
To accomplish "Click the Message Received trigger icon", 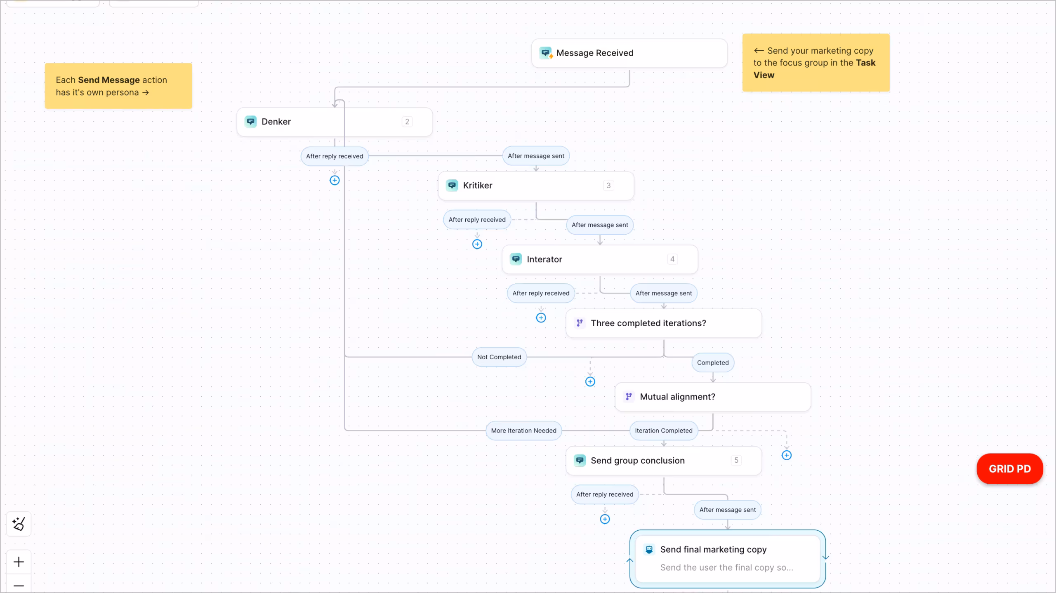I will pyautogui.click(x=546, y=53).
